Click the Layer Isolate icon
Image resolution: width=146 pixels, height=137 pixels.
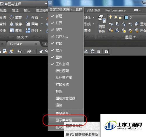[x=117, y=24]
